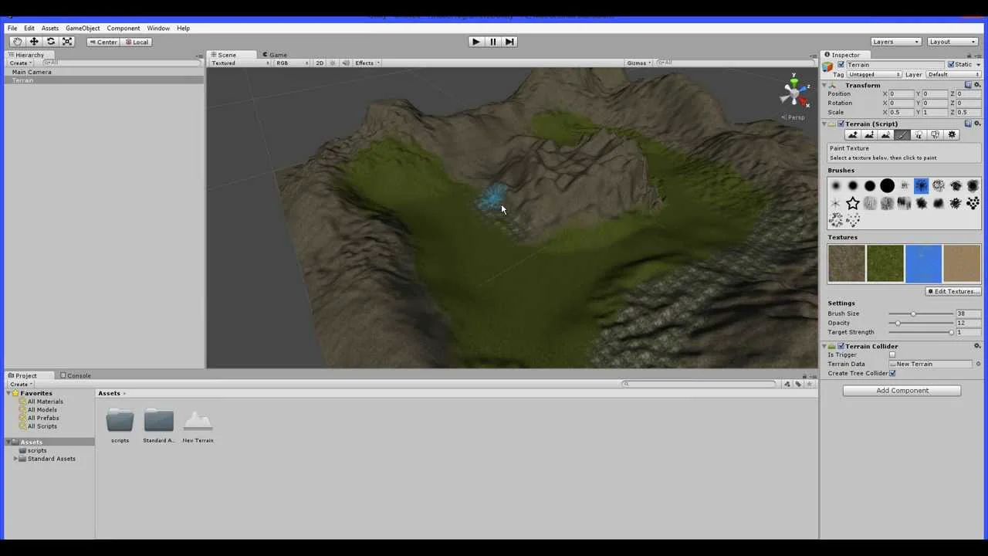The width and height of the screenshot is (988, 556).
Task: Open the RGB render mode dropdown
Action: click(x=293, y=63)
